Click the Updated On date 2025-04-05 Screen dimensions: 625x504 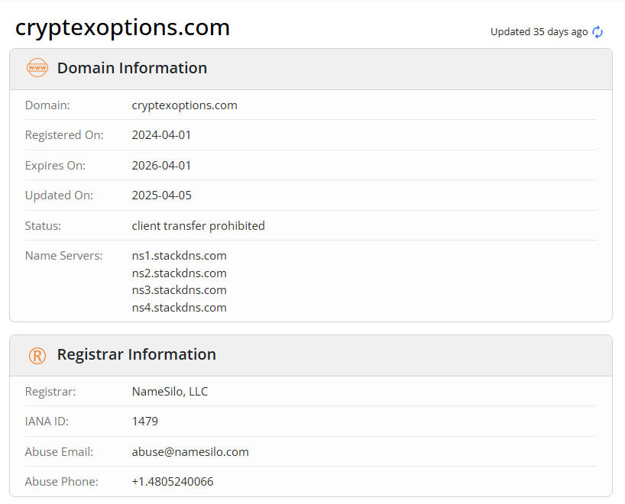tap(161, 195)
